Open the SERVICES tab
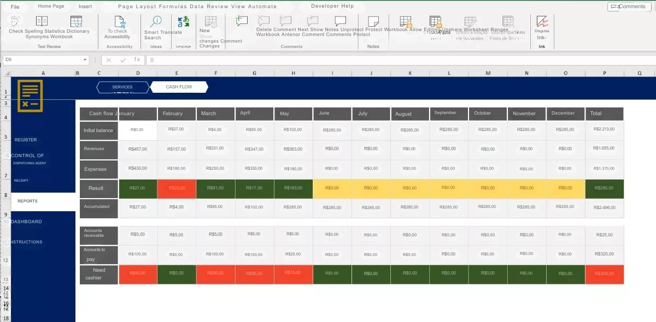Viewport: 656px width, 322px height. 123,87
